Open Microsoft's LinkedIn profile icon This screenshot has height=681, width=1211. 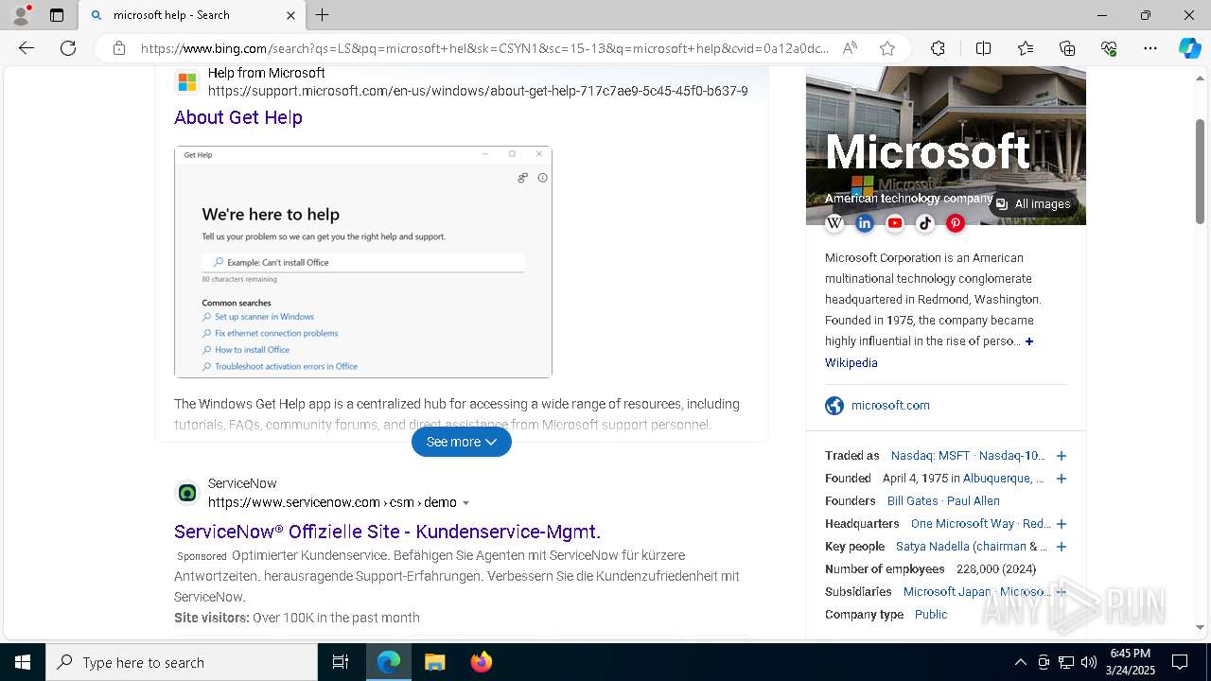865,223
